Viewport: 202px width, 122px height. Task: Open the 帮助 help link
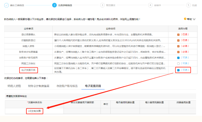point(189,19)
